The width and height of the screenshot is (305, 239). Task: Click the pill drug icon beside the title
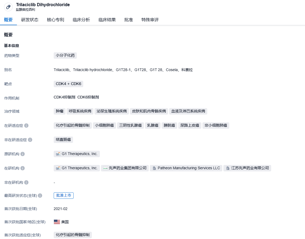[8, 7]
